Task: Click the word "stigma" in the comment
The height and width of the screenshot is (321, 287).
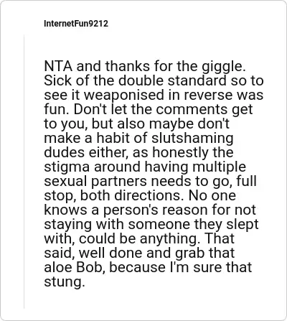Action: tap(67, 167)
